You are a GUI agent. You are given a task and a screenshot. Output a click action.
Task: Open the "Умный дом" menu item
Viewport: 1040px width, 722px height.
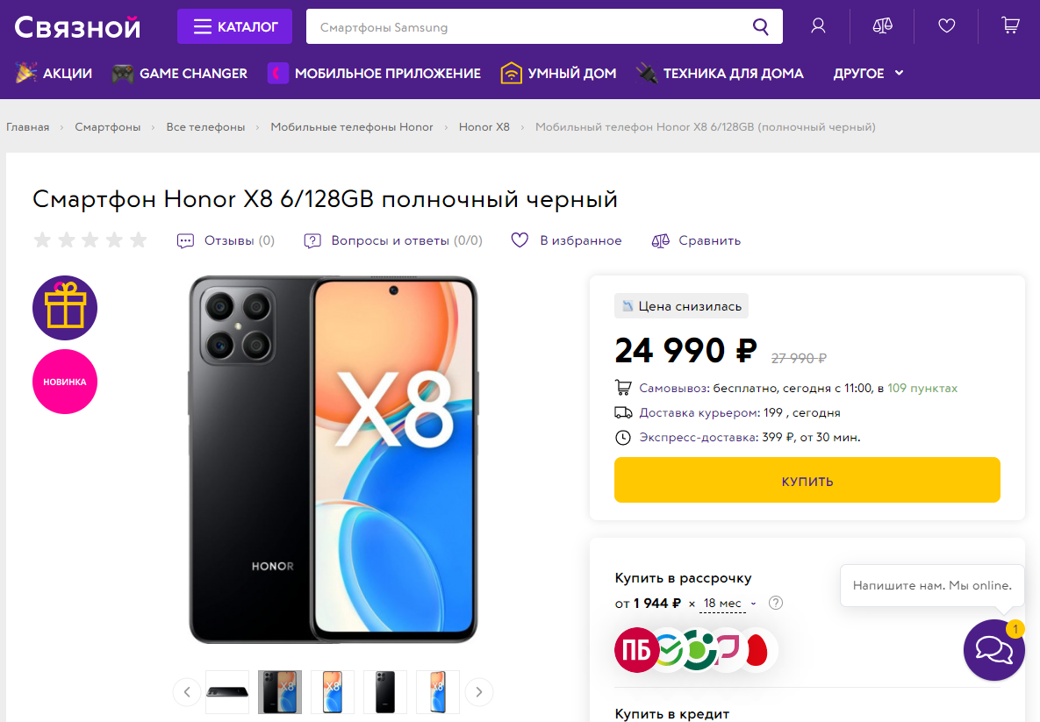click(558, 74)
